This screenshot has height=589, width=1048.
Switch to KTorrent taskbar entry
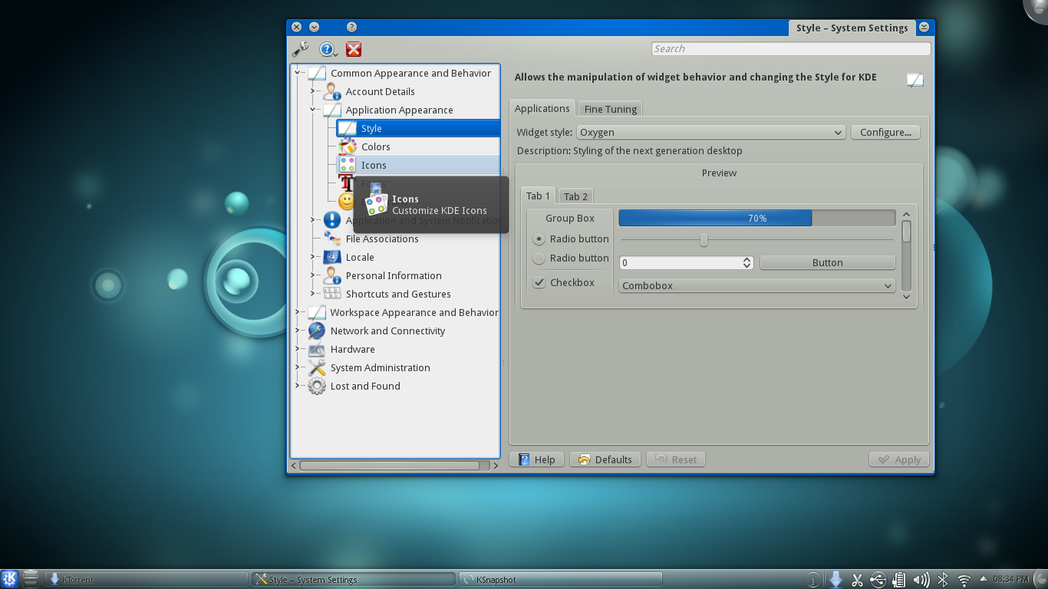(x=146, y=579)
